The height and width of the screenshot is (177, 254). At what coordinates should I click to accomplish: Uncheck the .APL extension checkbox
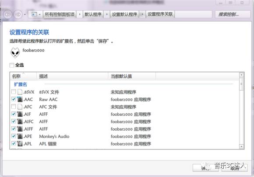coord(14,143)
